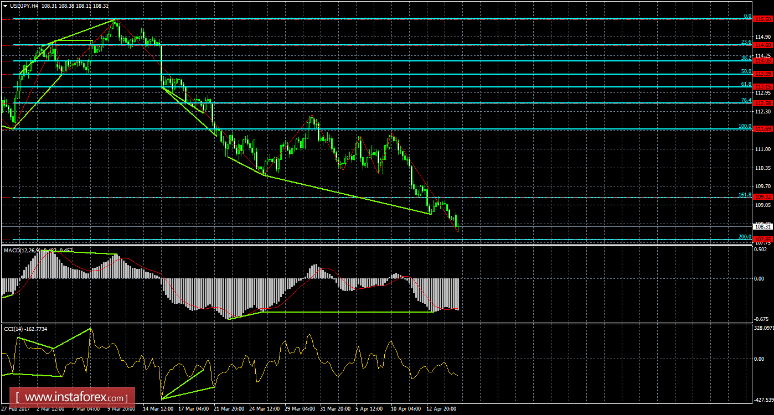Expand the USDJPY,H4 chart dropdown arrow

(5, 4)
